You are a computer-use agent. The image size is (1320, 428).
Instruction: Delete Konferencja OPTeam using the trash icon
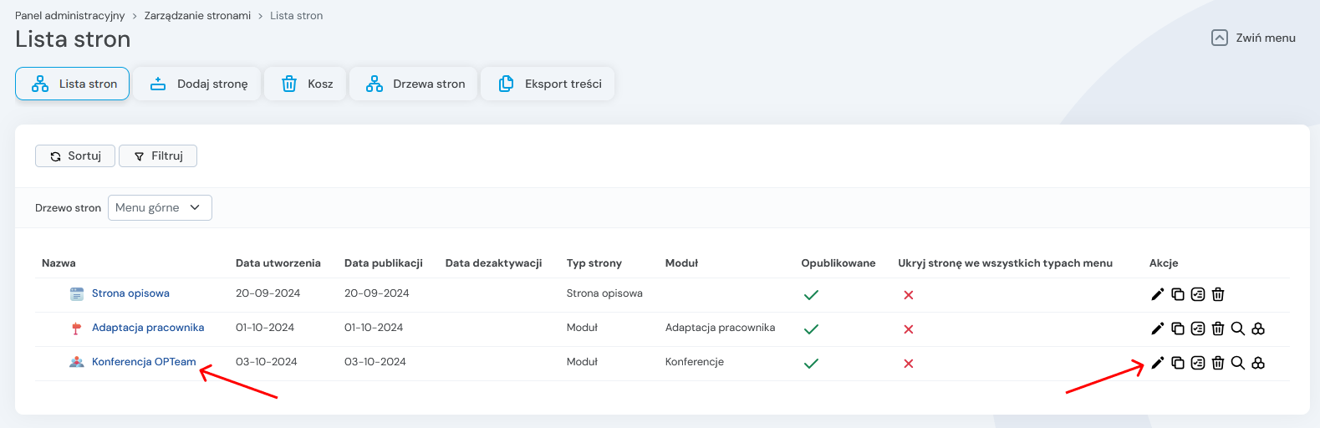pos(1217,363)
